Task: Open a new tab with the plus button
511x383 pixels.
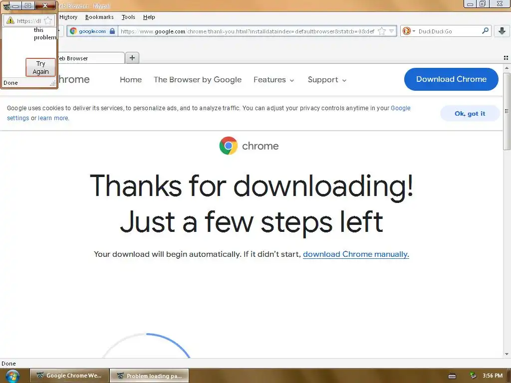Action: pos(132,58)
